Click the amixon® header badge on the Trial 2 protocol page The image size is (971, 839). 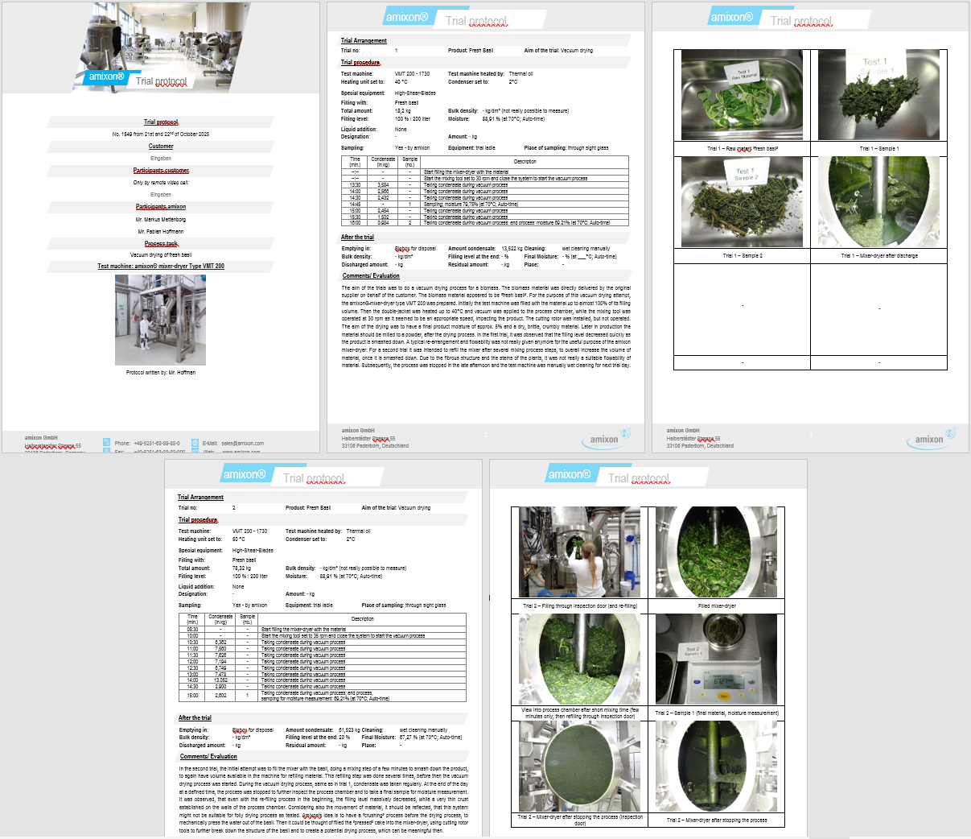point(244,474)
